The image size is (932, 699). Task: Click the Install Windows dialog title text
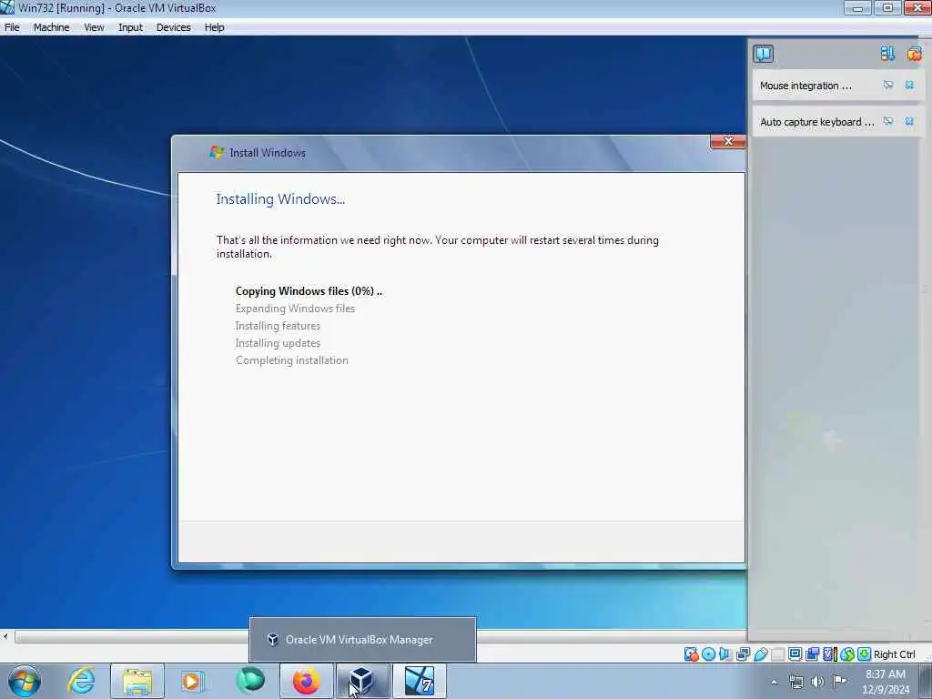[268, 153]
